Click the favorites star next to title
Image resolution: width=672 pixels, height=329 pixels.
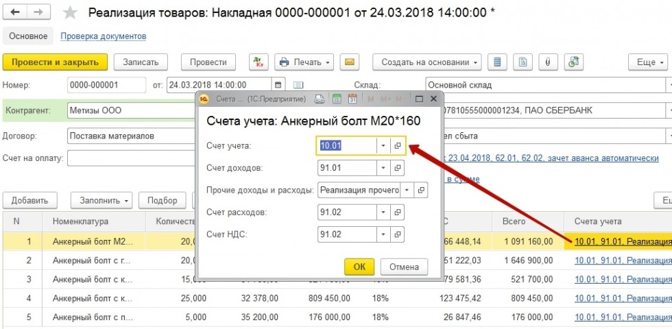coord(70,13)
